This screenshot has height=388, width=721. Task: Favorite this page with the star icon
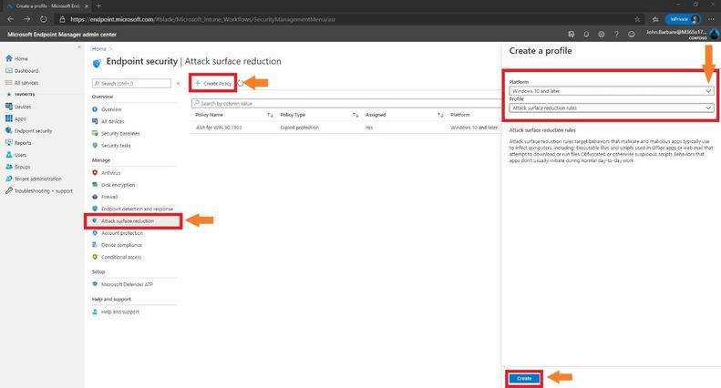point(637,19)
